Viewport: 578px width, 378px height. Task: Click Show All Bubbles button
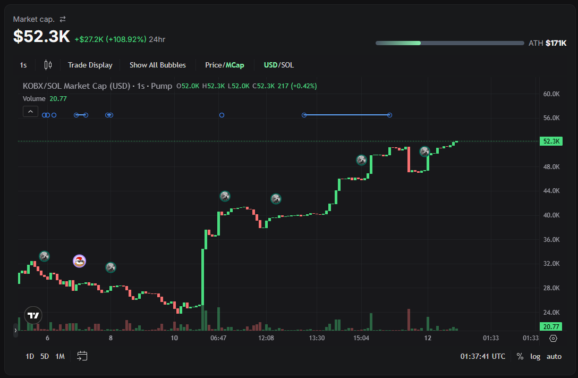157,65
